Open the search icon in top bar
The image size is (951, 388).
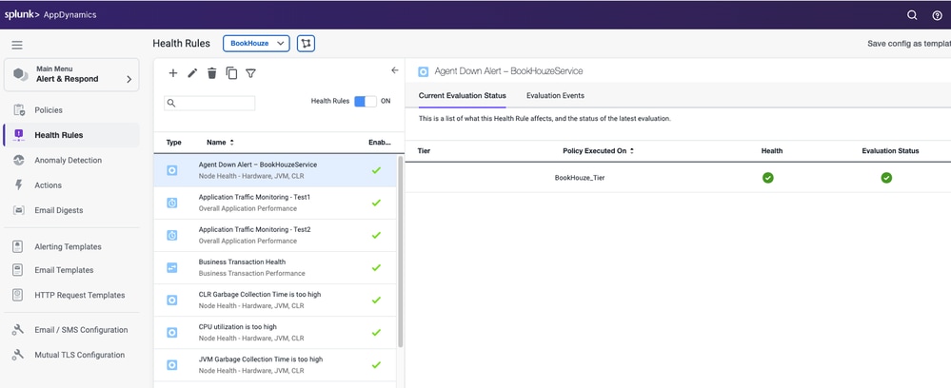pyautogui.click(x=912, y=15)
